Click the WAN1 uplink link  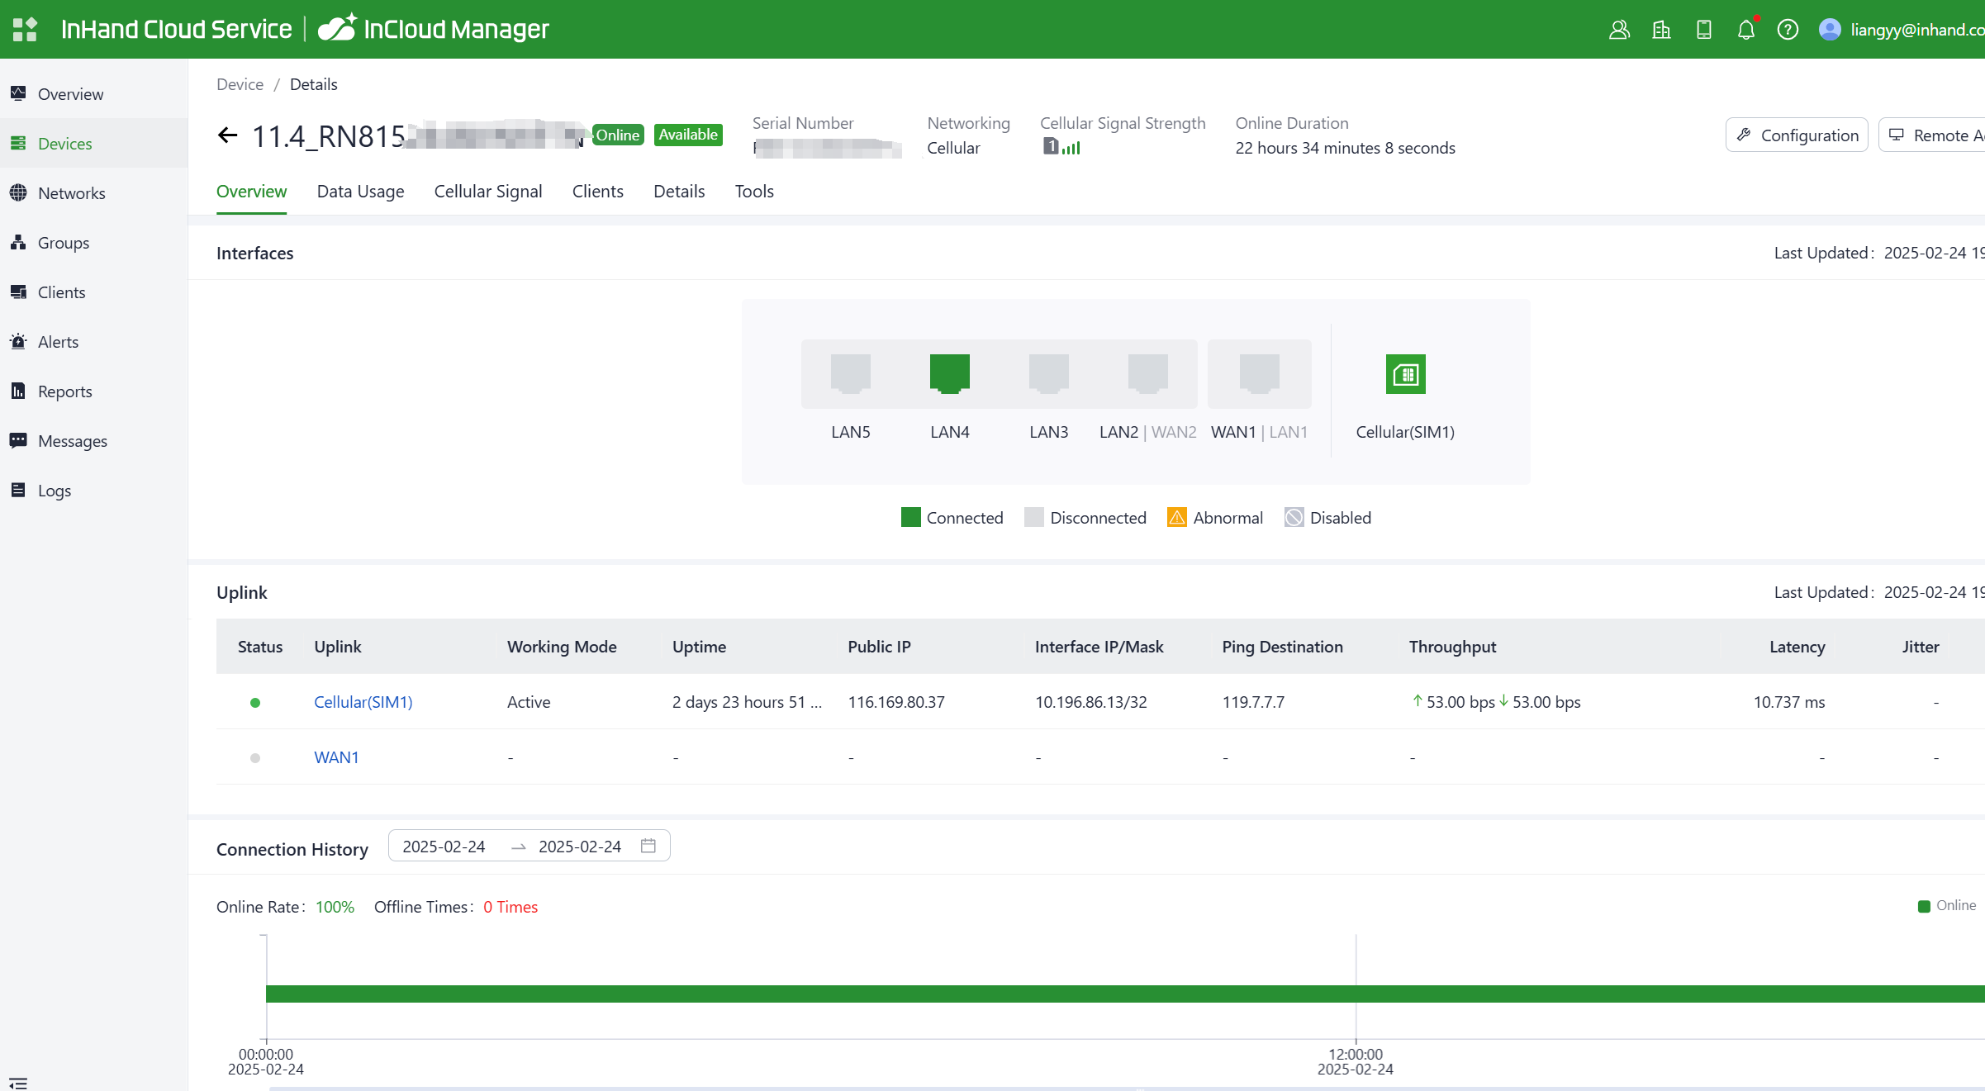coord(336,757)
